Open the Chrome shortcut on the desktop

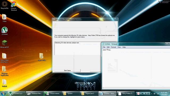(14, 6)
